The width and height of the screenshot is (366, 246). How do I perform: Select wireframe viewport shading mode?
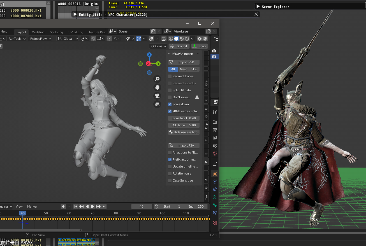(x=171, y=39)
